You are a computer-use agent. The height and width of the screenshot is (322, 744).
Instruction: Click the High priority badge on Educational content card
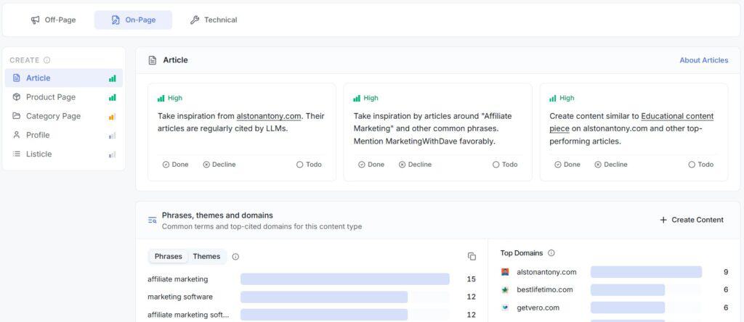562,98
